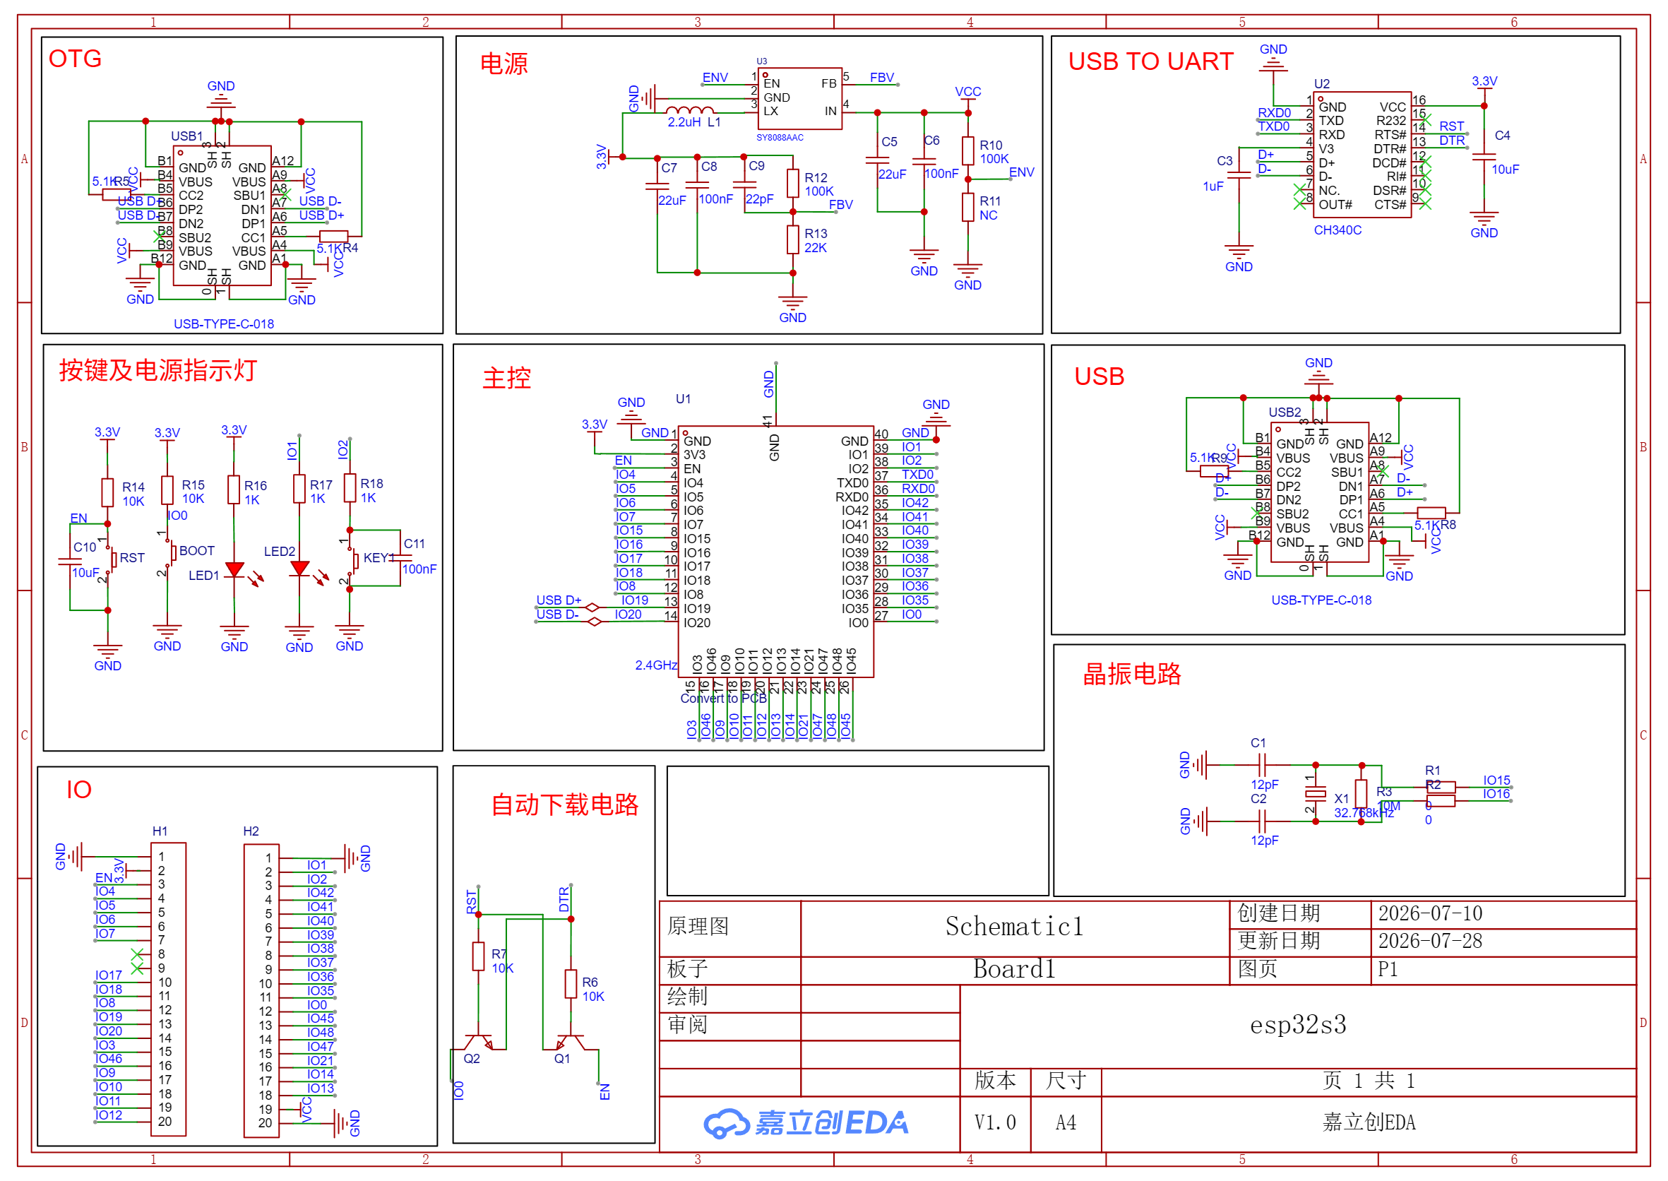
Task: Click the 2.4GHz label near U1
Action: pos(656,665)
